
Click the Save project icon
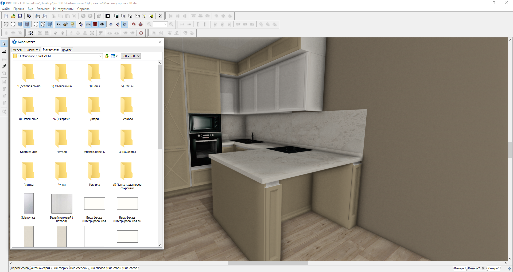click(x=20, y=16)
